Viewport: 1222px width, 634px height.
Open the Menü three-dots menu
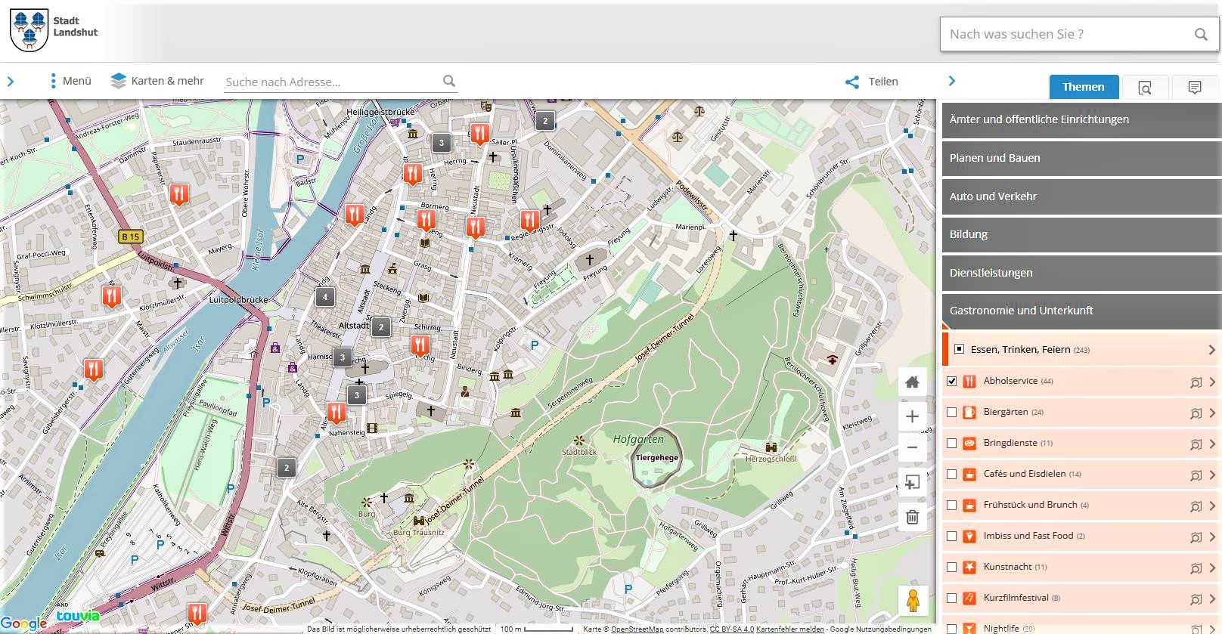click(x=70, y=81)
